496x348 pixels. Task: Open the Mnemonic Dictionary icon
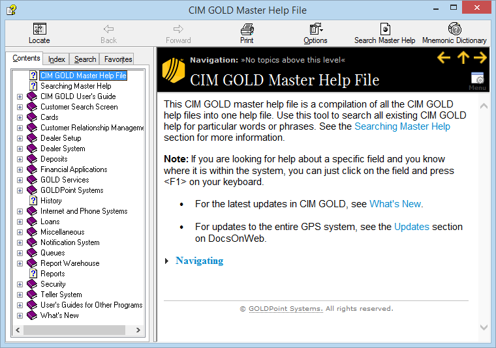point(455,29)
